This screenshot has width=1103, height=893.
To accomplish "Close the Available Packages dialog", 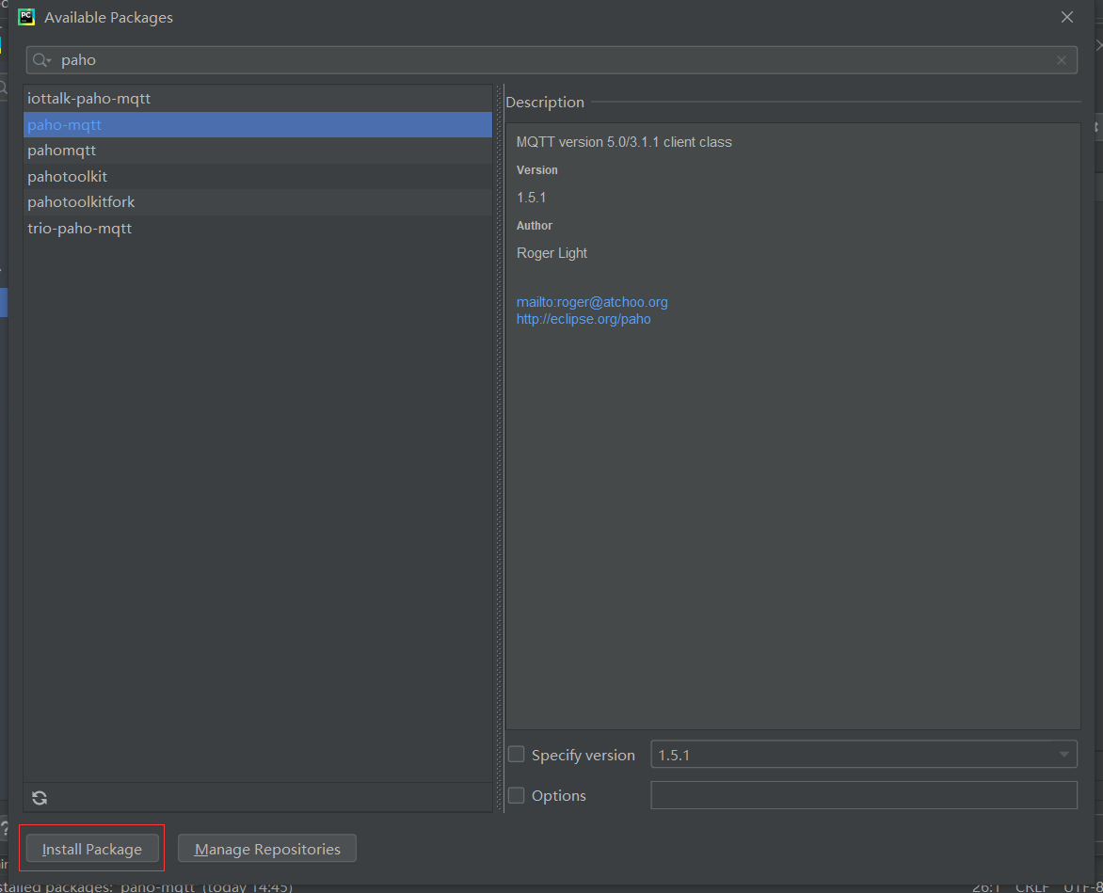I will (1067, 17).
